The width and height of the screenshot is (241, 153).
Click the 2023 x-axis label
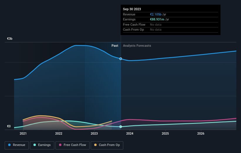(x=94, y=133)
